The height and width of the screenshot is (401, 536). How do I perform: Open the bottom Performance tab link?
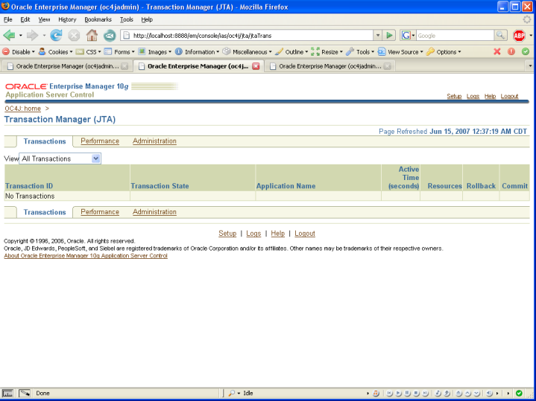click(100, 212)
